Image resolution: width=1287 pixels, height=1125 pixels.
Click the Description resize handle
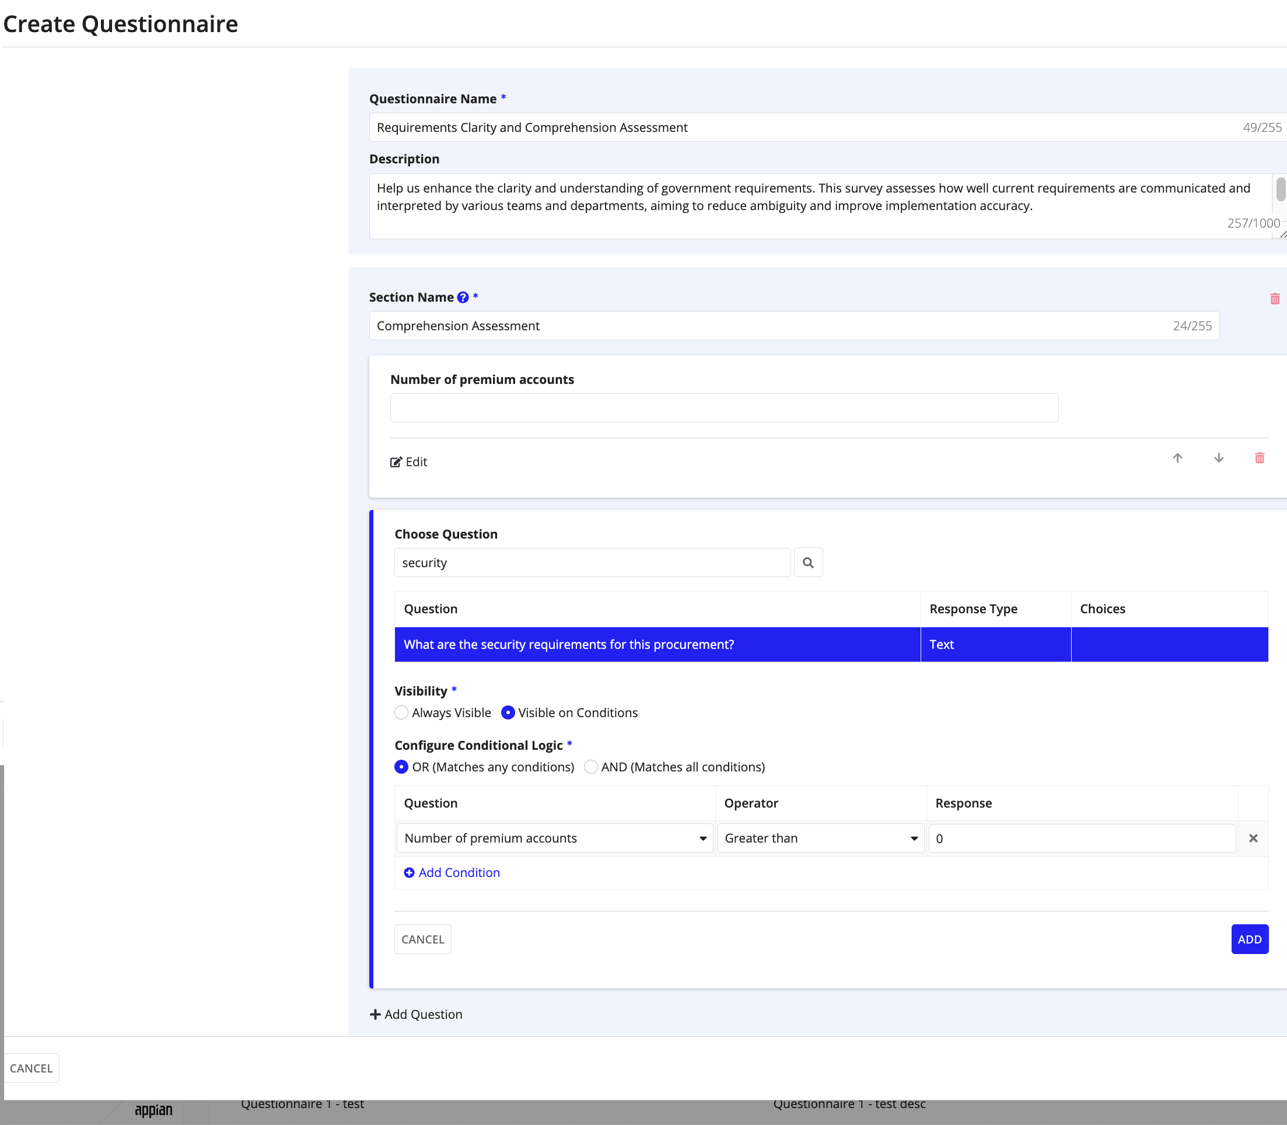pos(1282,234)
